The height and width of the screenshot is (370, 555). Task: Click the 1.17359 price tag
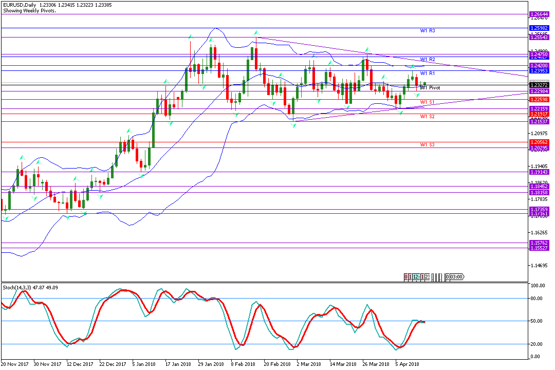pos(539,210)
